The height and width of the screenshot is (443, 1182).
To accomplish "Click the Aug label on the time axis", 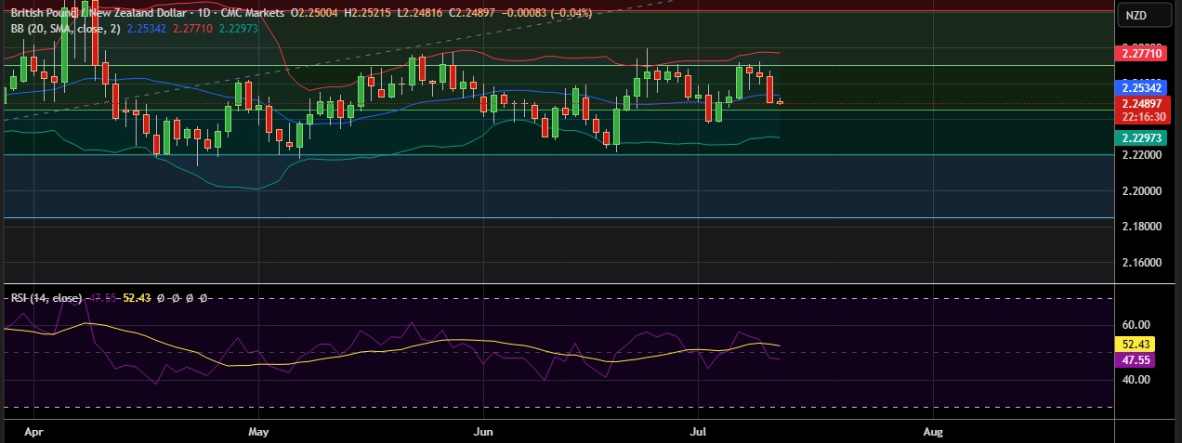I will (933, 432).
